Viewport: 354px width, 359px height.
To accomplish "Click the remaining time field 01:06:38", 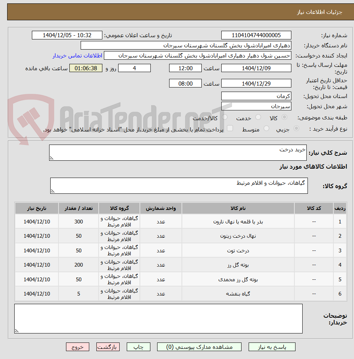I will pos(86,68).
